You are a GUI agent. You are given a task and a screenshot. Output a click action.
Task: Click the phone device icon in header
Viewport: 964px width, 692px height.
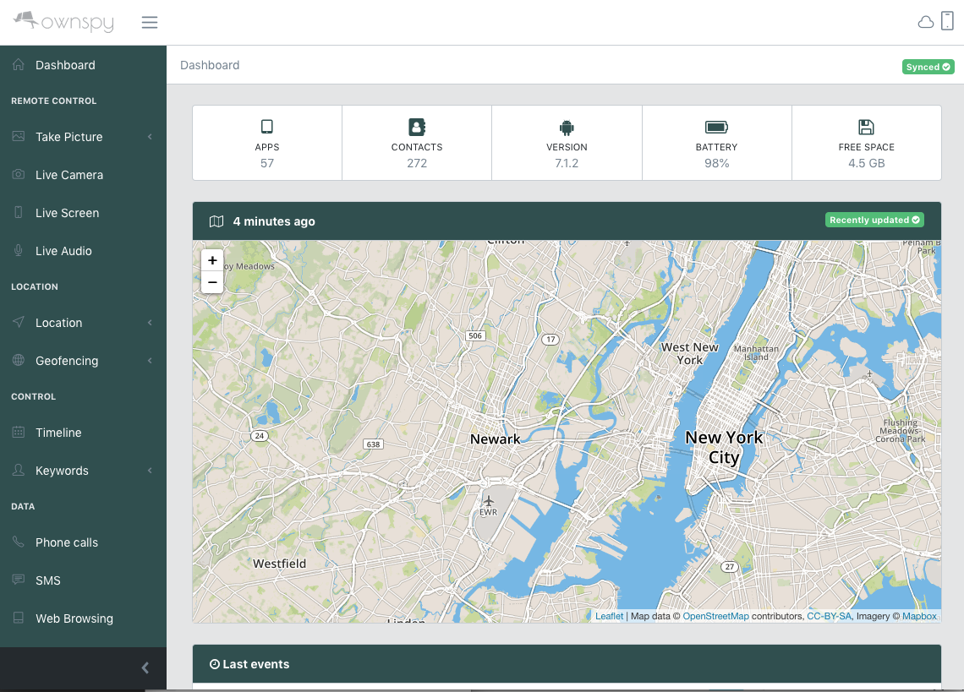pos(947,21)
